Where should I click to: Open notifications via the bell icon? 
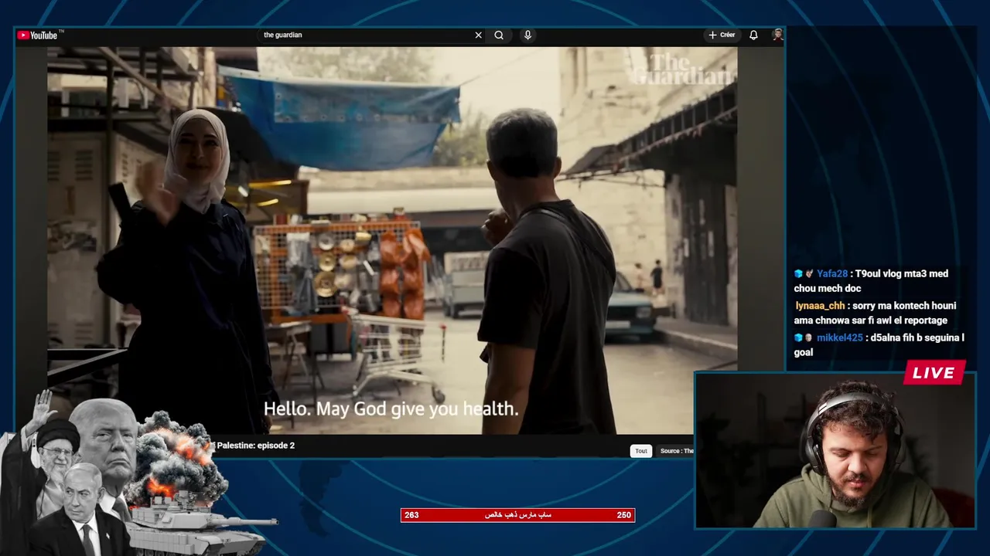point(753,35)
